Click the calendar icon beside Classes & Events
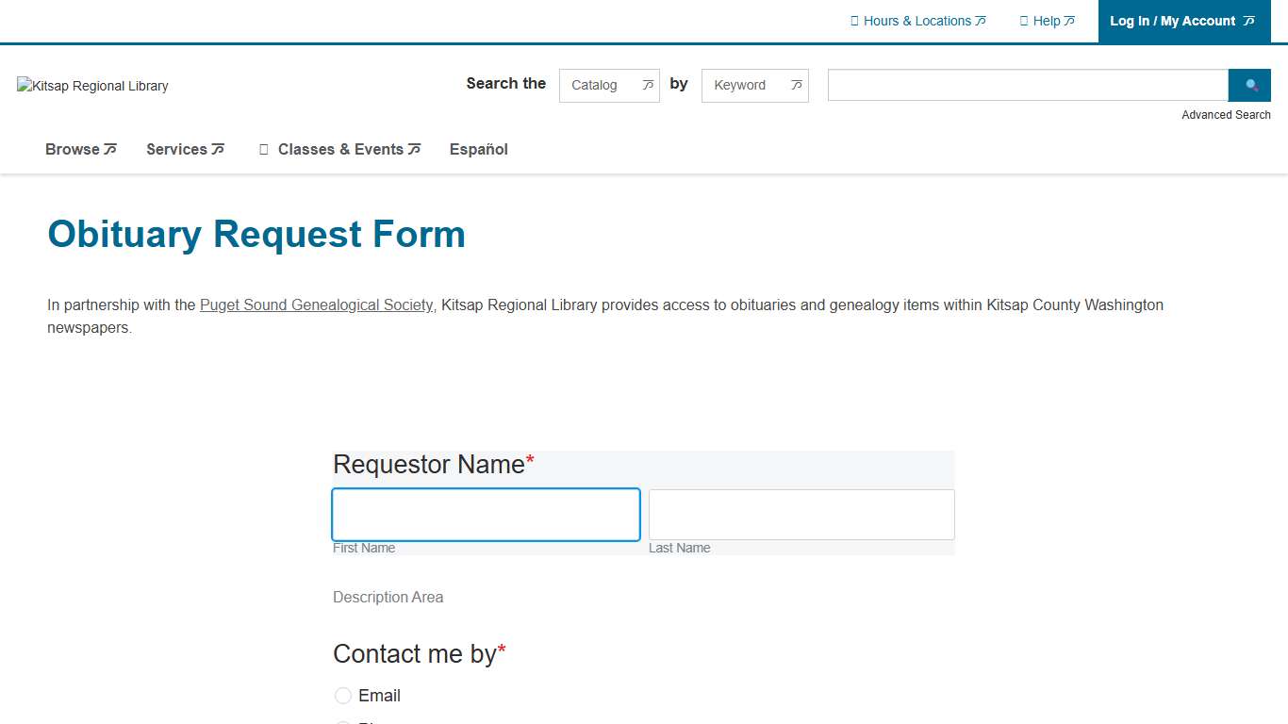 [x=264, y=149]
